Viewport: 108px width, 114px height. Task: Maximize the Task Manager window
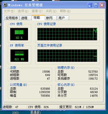(x=96, y=5)
